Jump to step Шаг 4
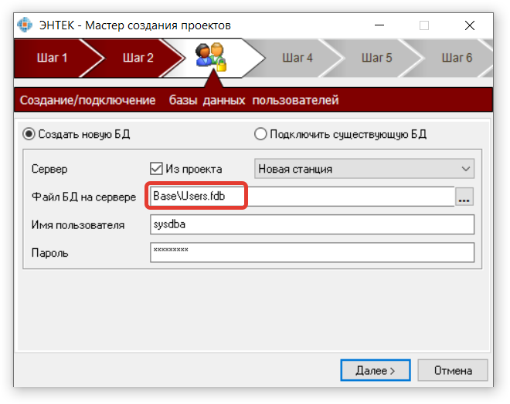The height and width of the screenshot is (404, 510). tap(297, 58)
